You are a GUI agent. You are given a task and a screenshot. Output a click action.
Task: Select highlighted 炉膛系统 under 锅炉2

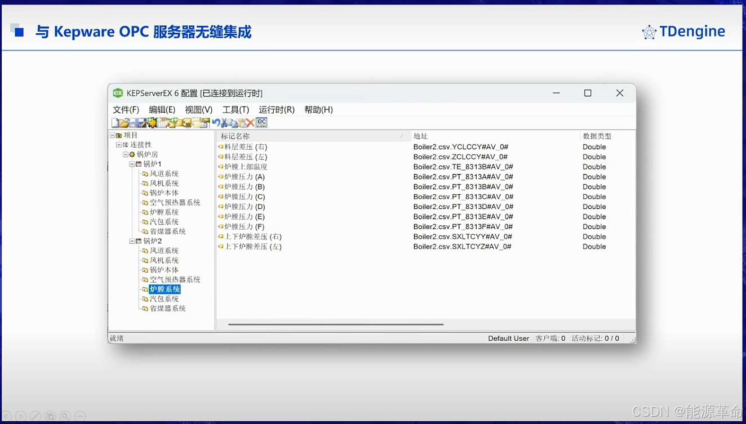[165, 289]
